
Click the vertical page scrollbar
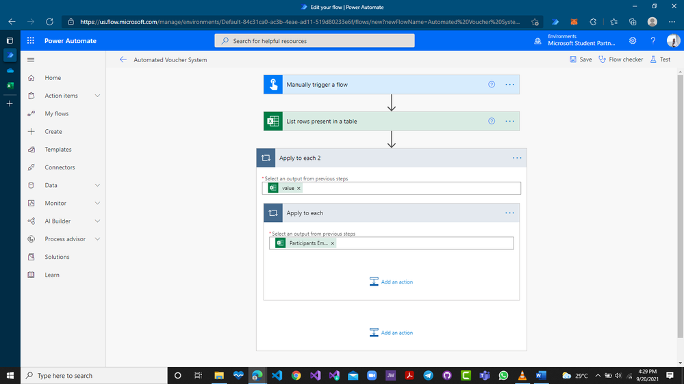680,206
